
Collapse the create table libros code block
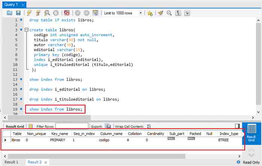26,30
